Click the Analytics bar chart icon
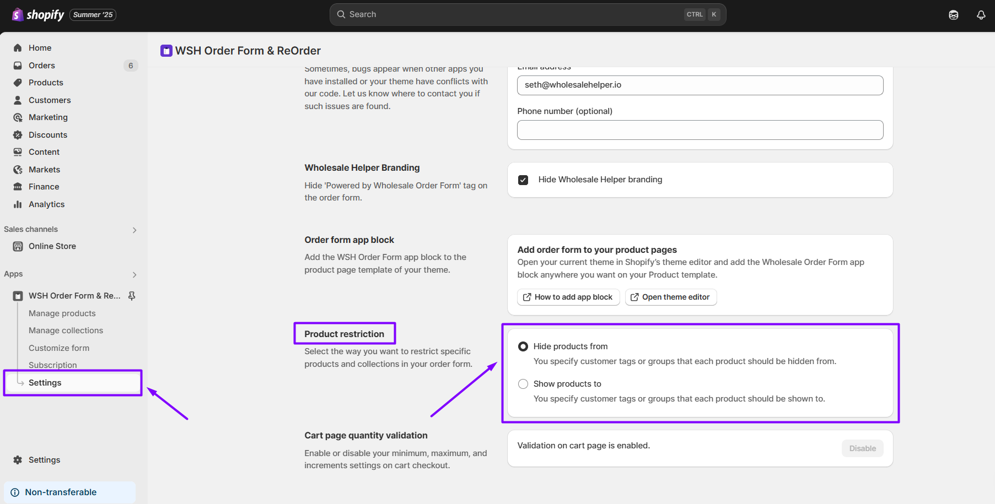 pos(18,204)
